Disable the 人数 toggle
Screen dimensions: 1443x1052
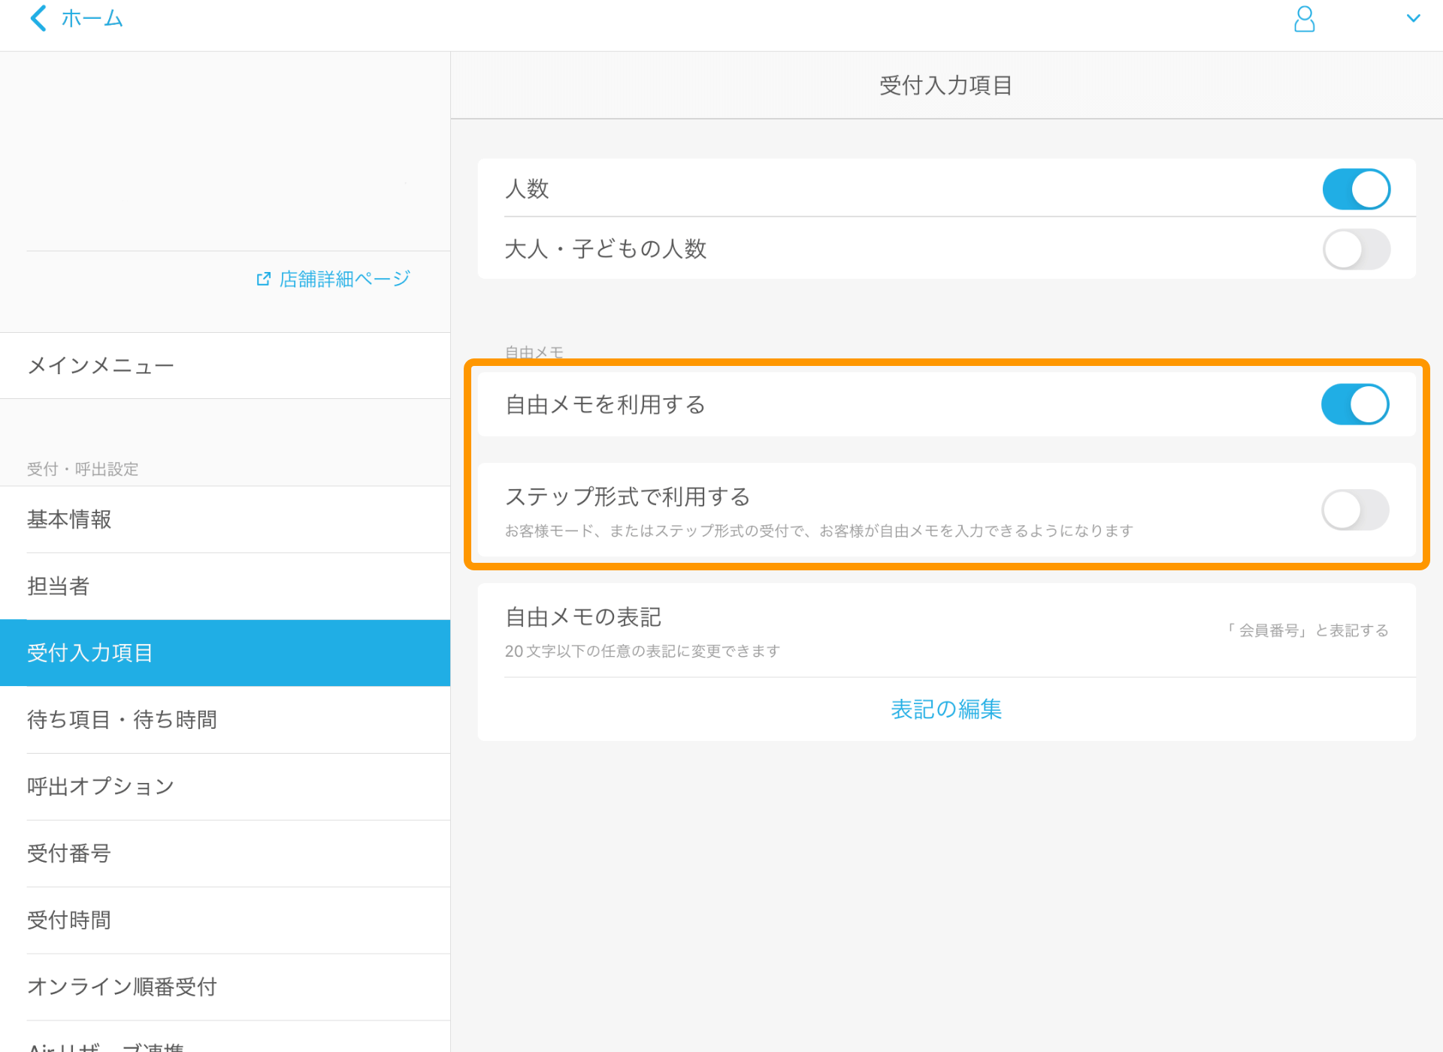point(1356,189)
